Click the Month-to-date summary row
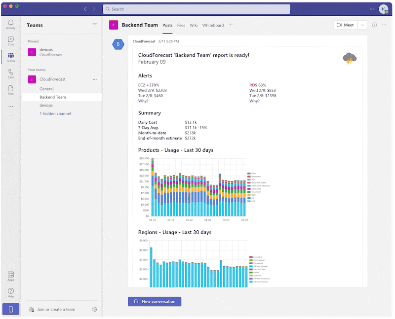This screenshot has height=319, width=395. pyautogui.click(x=167, y=133)
